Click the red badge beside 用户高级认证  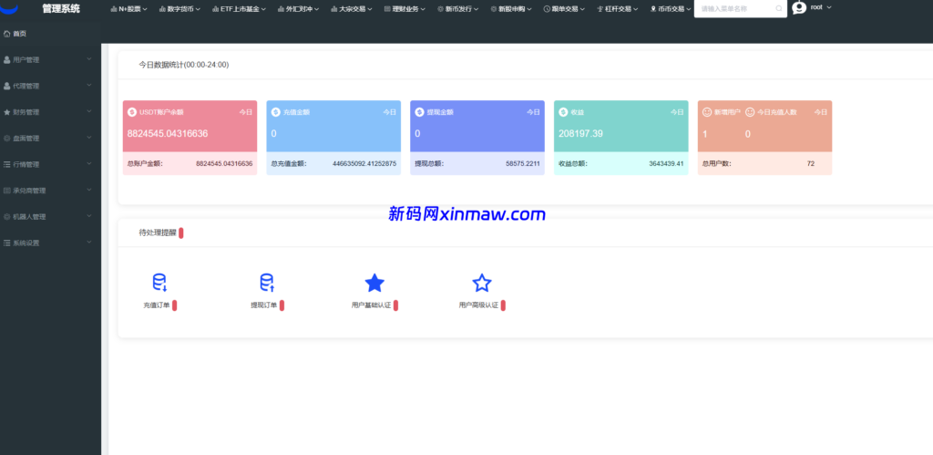[503, 305]
